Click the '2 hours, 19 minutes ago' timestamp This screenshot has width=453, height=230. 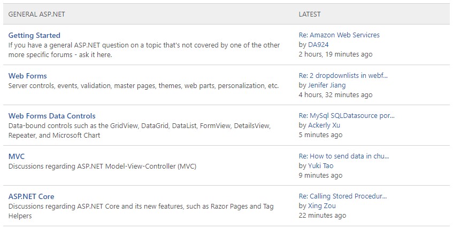pyautogui.click(x=335, y=54)
